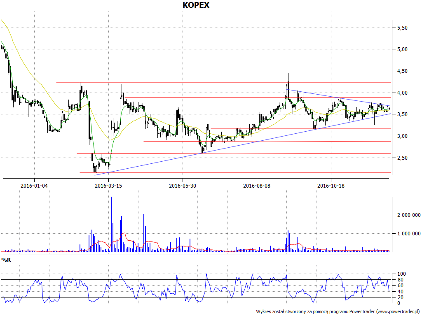Click the 2,50 price axis label
Viewport: 422px width, 316px height.
tap(402, 158)
